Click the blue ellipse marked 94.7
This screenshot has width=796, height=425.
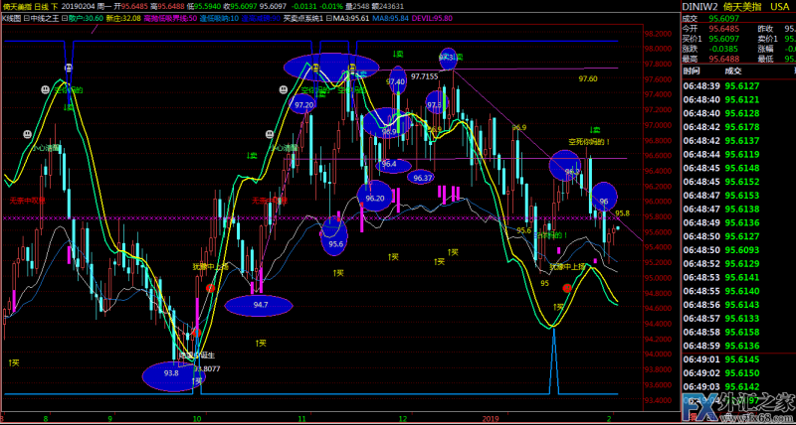coord(260,306)
